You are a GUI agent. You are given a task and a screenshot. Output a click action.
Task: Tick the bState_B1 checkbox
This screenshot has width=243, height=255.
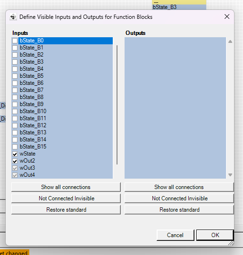pyautogui.click(x=15, y=48)
